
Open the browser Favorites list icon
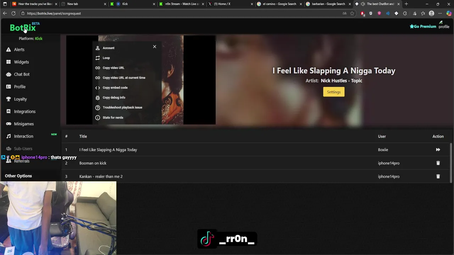(423, 13)
